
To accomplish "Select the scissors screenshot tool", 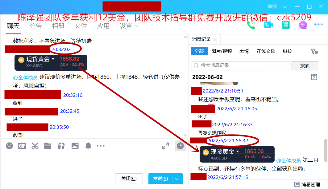I will [x=35, y=146].
